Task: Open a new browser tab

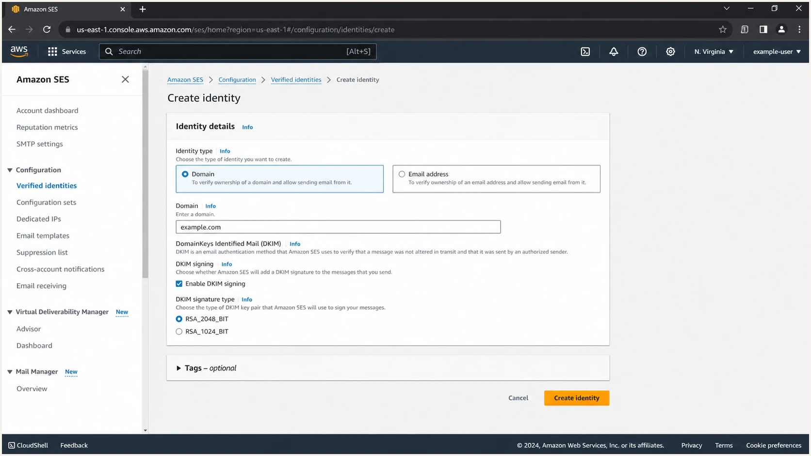Action: tap(143, 9)
